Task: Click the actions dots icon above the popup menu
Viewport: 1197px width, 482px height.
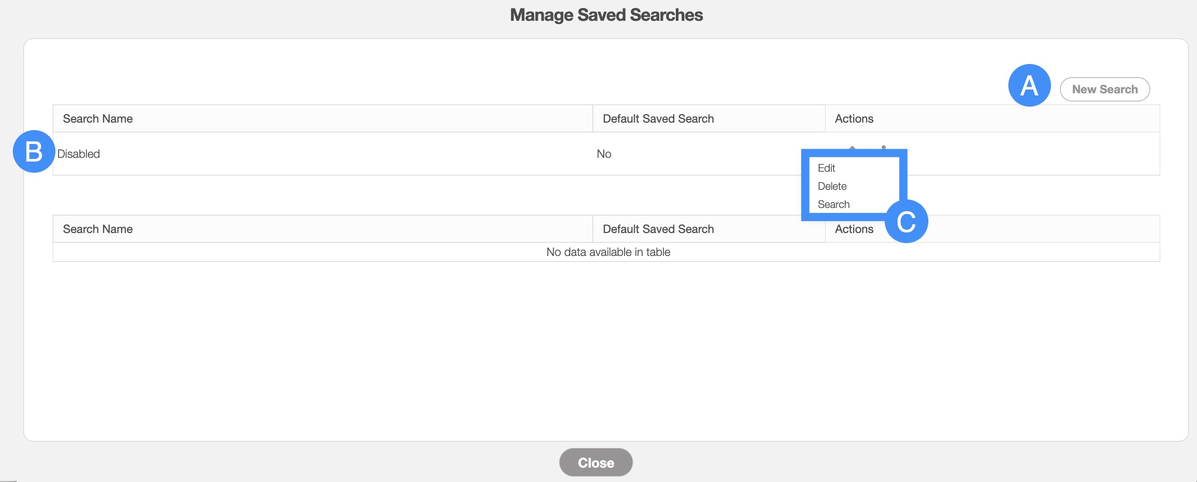Action: click(x=884, y=147)
